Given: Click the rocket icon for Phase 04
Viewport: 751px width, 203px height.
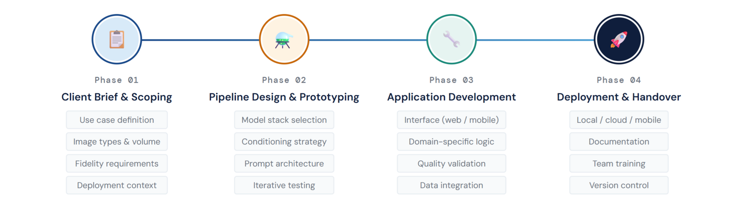Looking at the screenshot, I should pyautogui.click(x=619, y=39).
